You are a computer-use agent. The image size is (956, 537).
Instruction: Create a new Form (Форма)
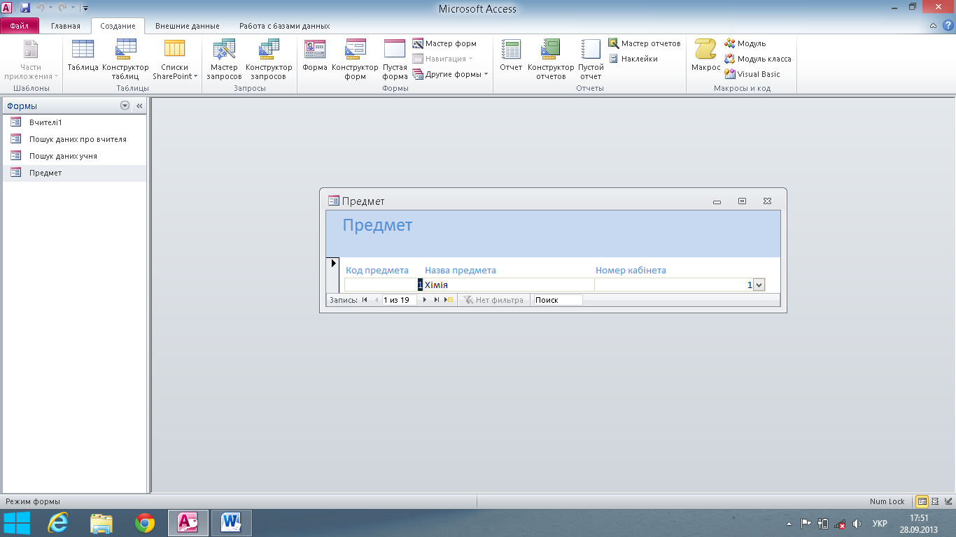tap(315, 56)
